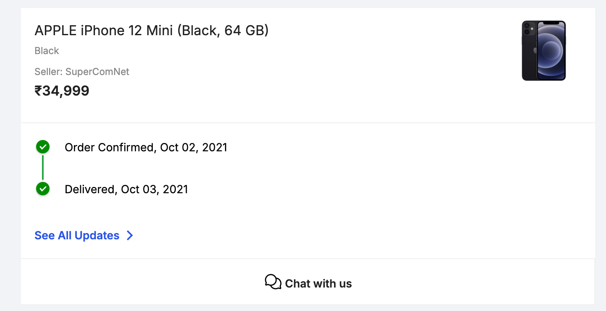Click the green Order Confirmed checkmark icon
Image resolution: width=606 pixels, height=311 pixels.
coord(43,147)
